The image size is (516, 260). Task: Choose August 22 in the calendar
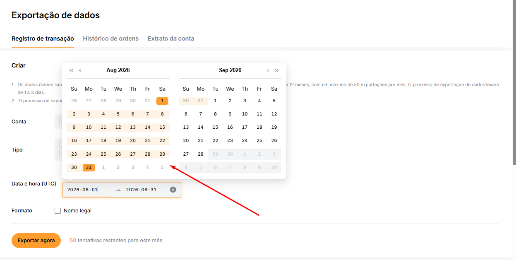pos(162,140)
